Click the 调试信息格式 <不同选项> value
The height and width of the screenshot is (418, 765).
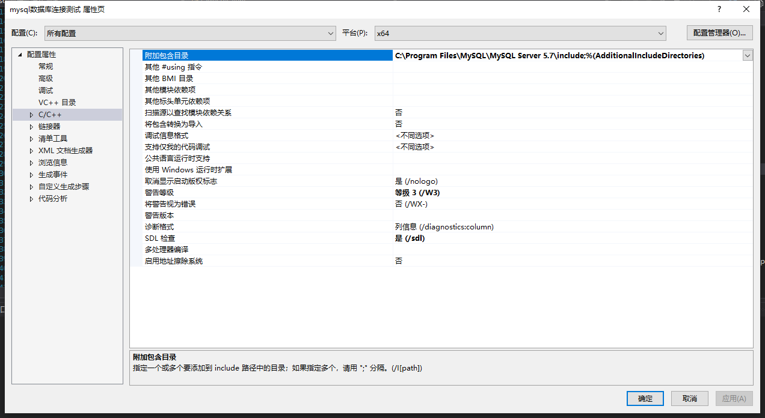(x=415, y=136)
